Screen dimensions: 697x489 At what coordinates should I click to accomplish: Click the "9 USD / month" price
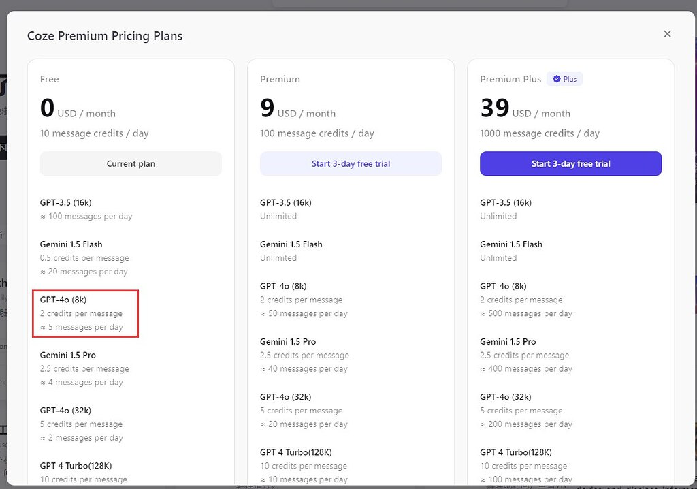pyautogui.click(x=298, y=108)
